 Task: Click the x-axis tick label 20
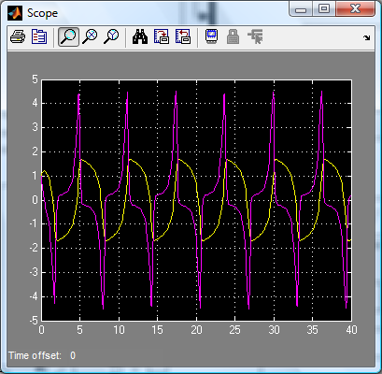pyautogui.click(x=196, y=330)
